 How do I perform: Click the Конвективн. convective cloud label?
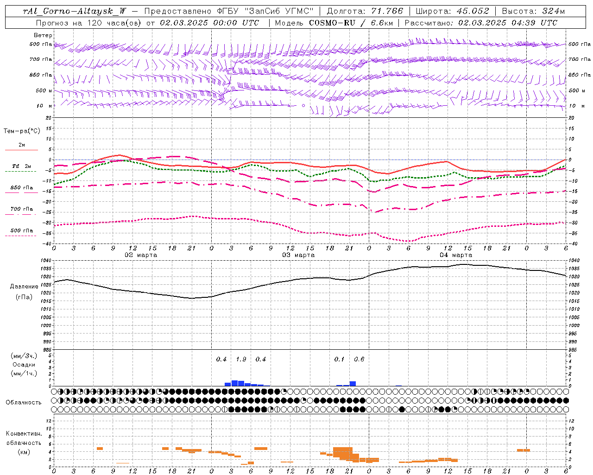click(x=24, y=434)
